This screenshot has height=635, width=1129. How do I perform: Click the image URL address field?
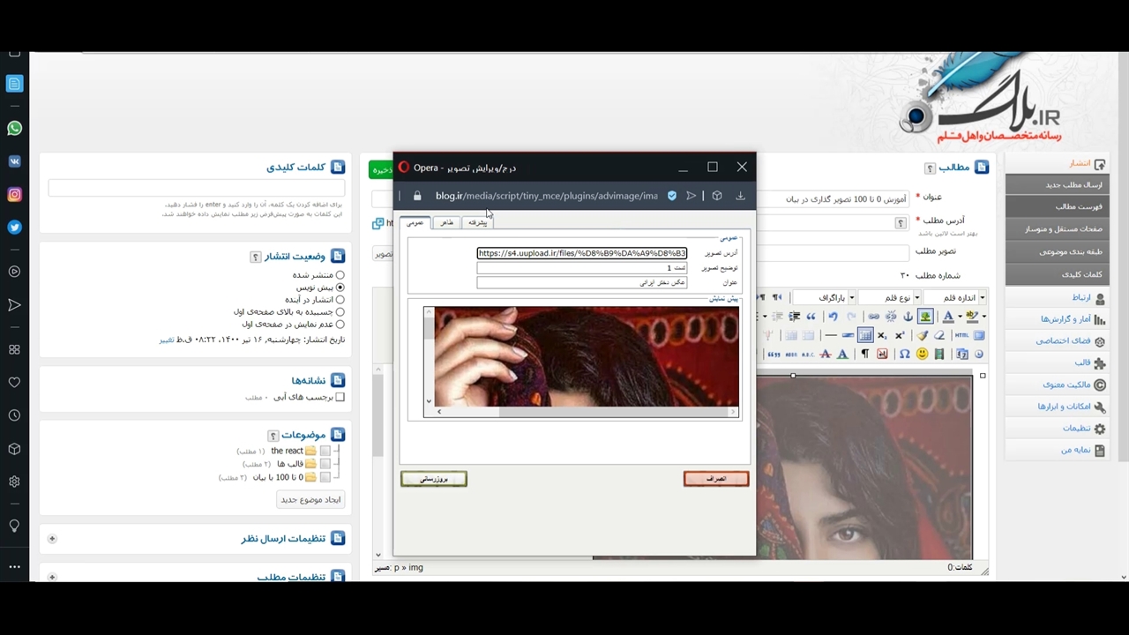pyautogui.click(x=581, y=253)
